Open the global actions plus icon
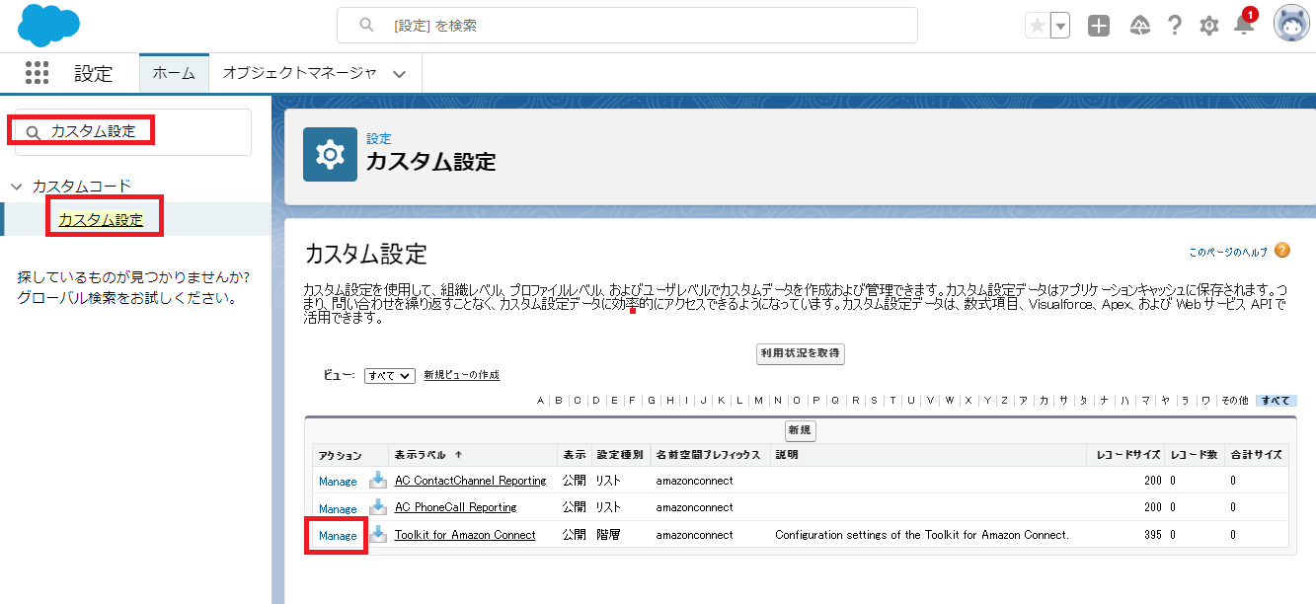1316x604 pixels. pos(1099,26)
